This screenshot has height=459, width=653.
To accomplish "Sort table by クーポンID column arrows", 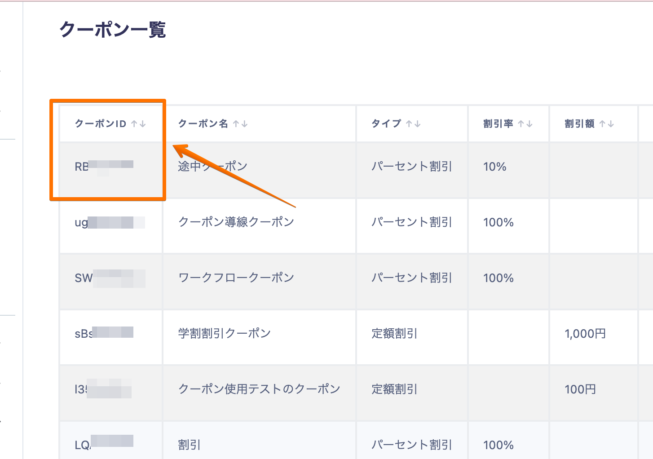I will pos(138,124).
